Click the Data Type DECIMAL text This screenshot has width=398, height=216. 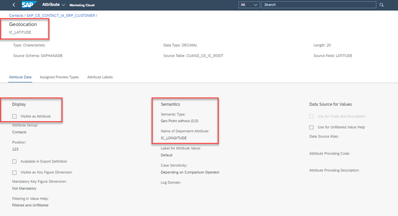180,45
